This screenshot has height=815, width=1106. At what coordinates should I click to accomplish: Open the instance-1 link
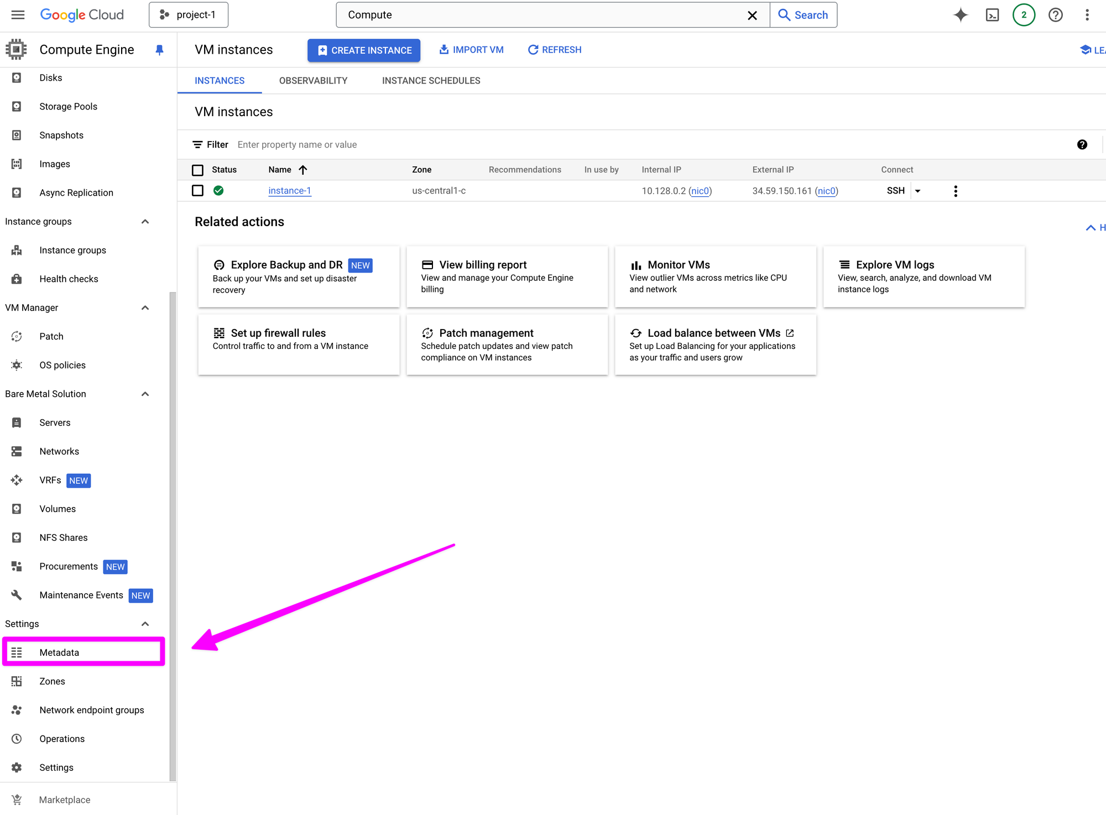[289, 191]
